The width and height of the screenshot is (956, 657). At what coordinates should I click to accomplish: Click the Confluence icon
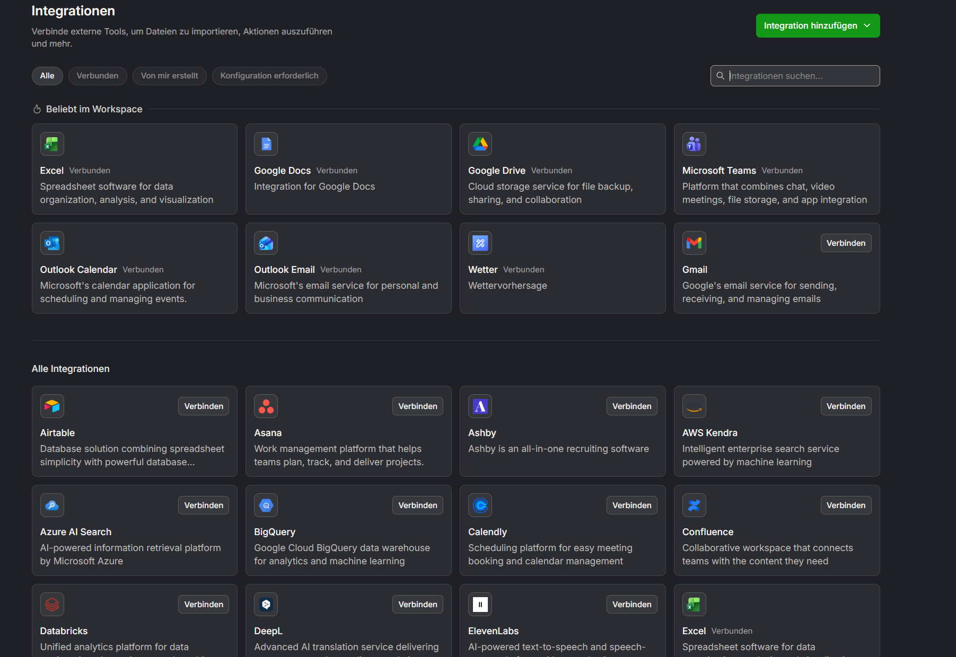tap(694, 505)
